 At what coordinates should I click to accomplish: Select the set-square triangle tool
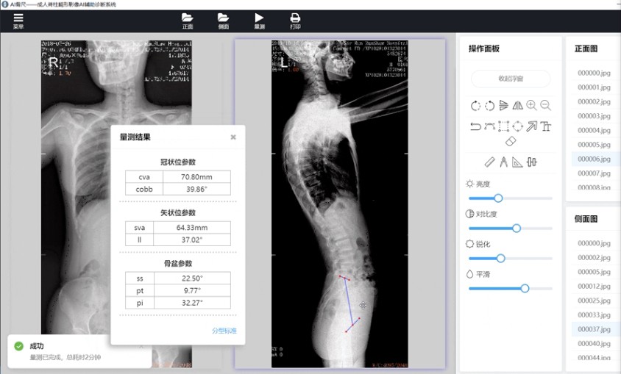pyautogui.click(x=518, y=162)
